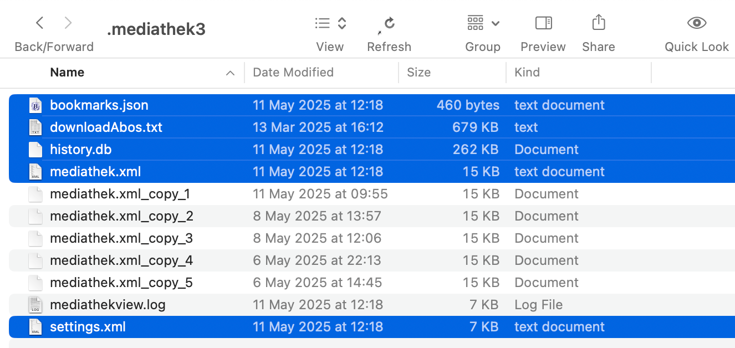Toggle the Name sort direction arrow
This screenshot has height=348, width=735.
pyautogui.click(x=230, y=73)
